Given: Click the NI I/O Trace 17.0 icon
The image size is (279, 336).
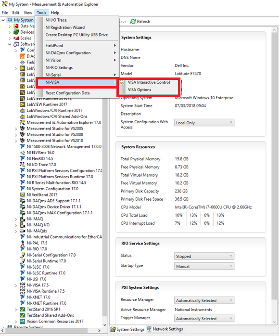Looking at the screenshot, I should pyautogui.click(x=22, y=165).
